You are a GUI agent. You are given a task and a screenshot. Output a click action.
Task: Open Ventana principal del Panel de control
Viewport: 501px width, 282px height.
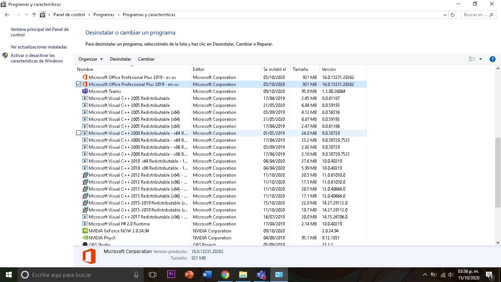40,32
